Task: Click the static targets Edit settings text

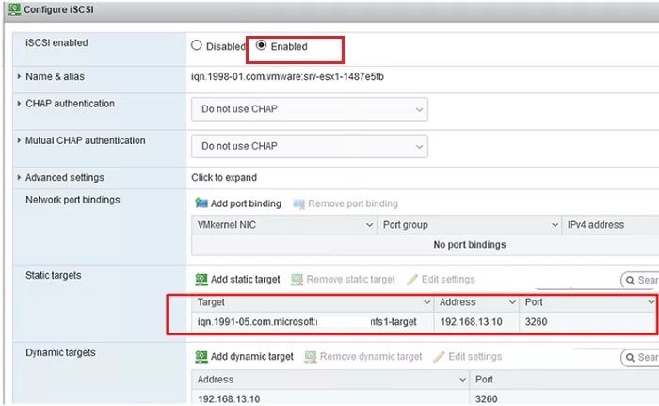Action: coord(448,280)
